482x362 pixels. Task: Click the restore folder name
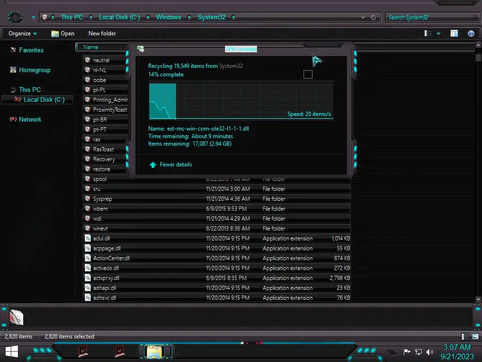102,169
